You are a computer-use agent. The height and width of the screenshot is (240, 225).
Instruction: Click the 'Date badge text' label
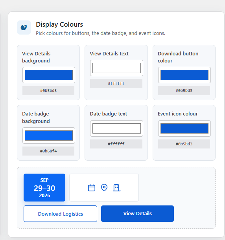click(x=108, y=114)
